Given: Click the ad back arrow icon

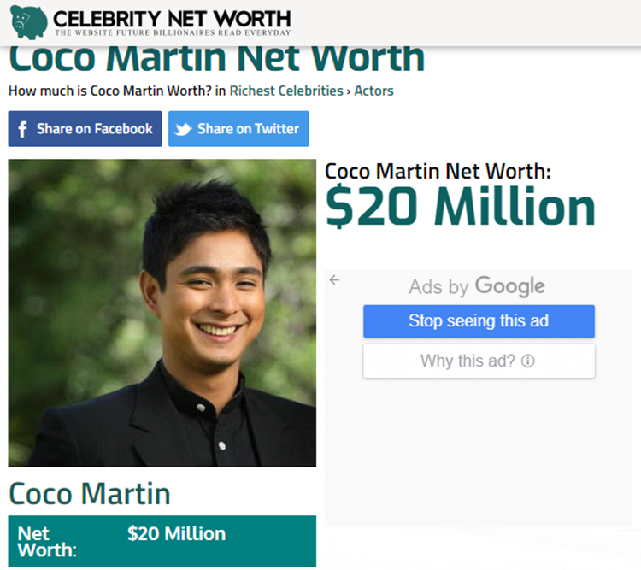Looking at the screenshot, I should click(x=334, y=279).
